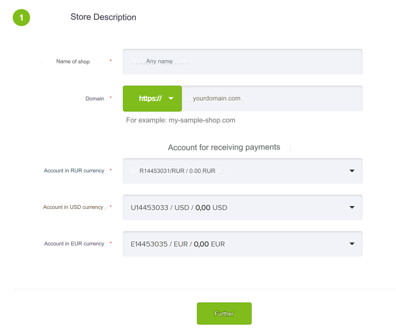The height and width of the screenshot is (334, 396).
Task: Click the Account in USD currency label
Action: 73,207
